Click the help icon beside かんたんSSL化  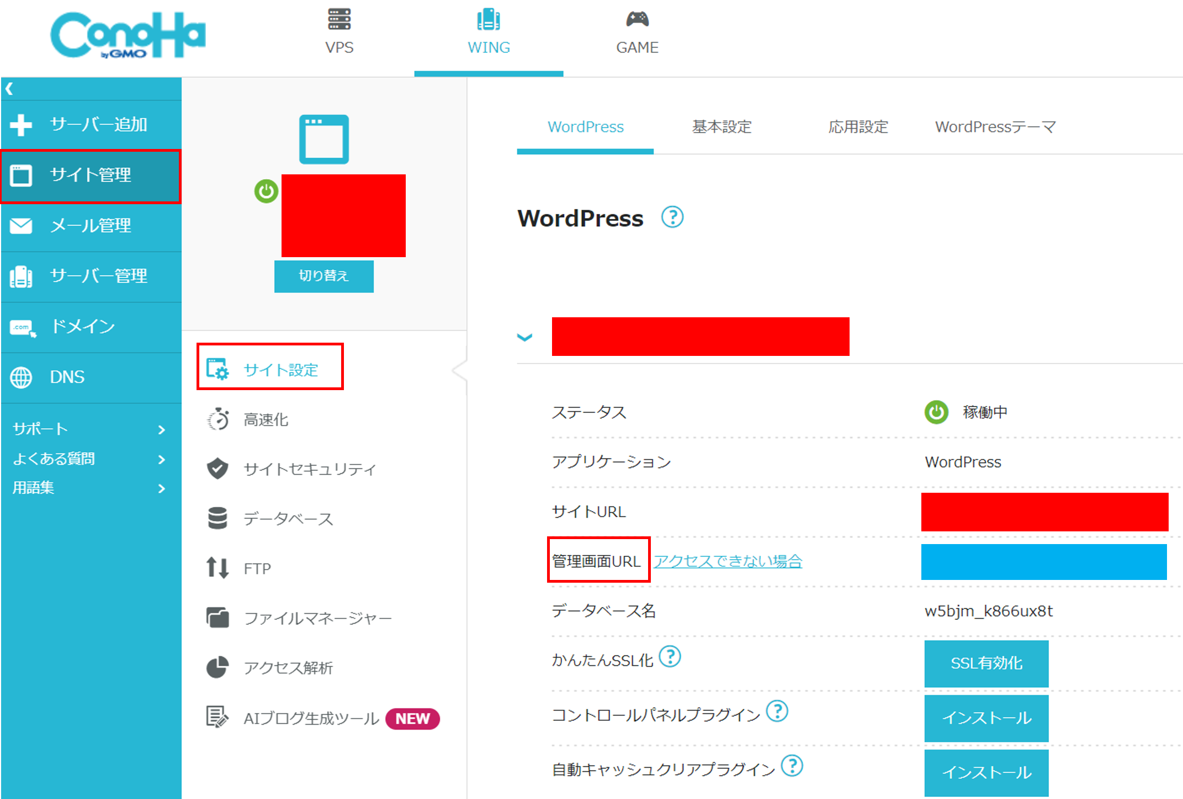pyautogui.click(x=670, y=657)
